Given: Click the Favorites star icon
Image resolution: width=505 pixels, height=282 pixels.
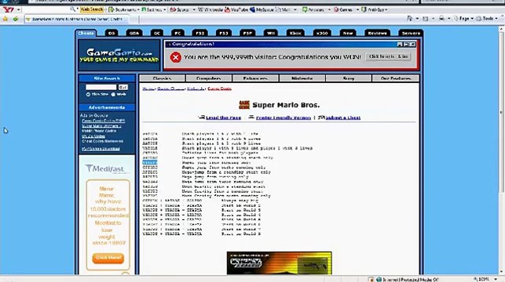Looking at the screenshot, I should (5, 20).
